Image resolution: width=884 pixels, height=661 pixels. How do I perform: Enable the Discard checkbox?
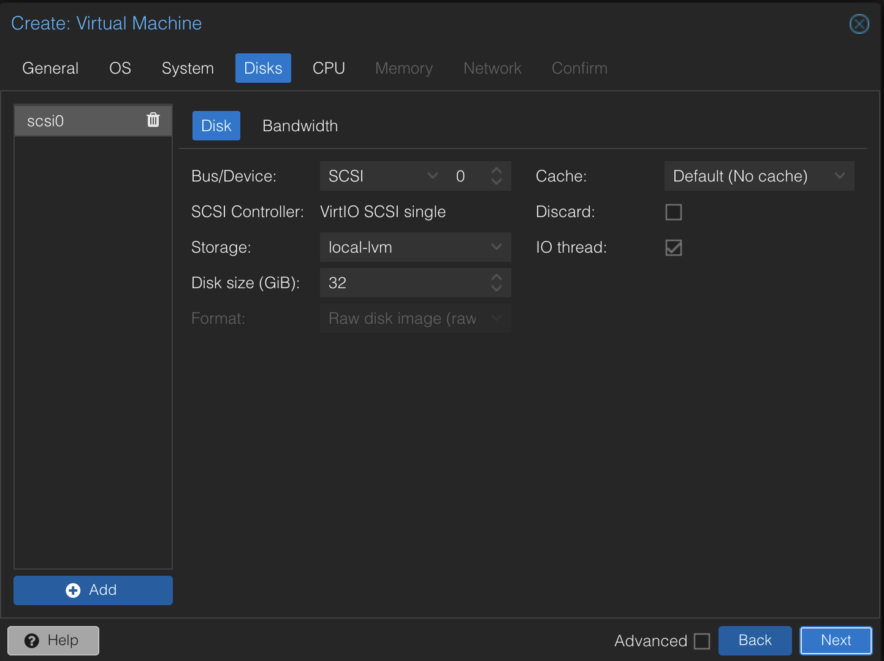tap(673, 212)
